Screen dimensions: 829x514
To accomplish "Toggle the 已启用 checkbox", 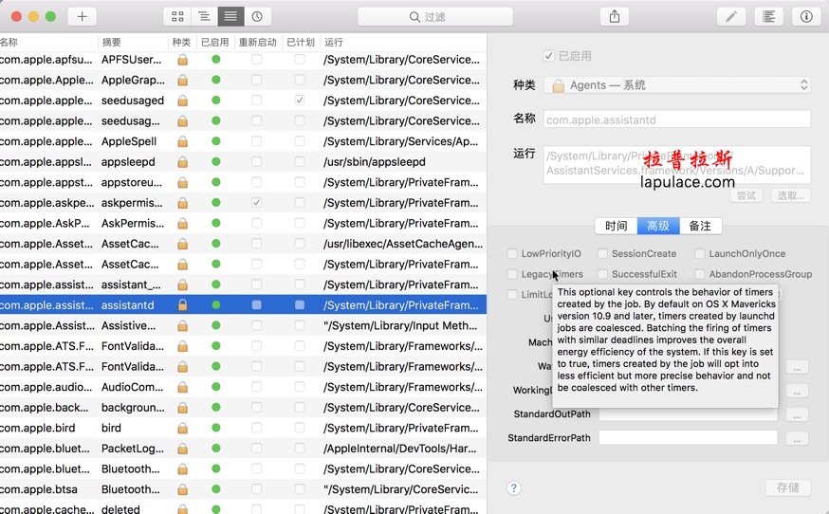I will coord(549,56).
